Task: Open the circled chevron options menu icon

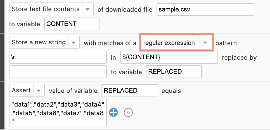Action: click(128, 113)
